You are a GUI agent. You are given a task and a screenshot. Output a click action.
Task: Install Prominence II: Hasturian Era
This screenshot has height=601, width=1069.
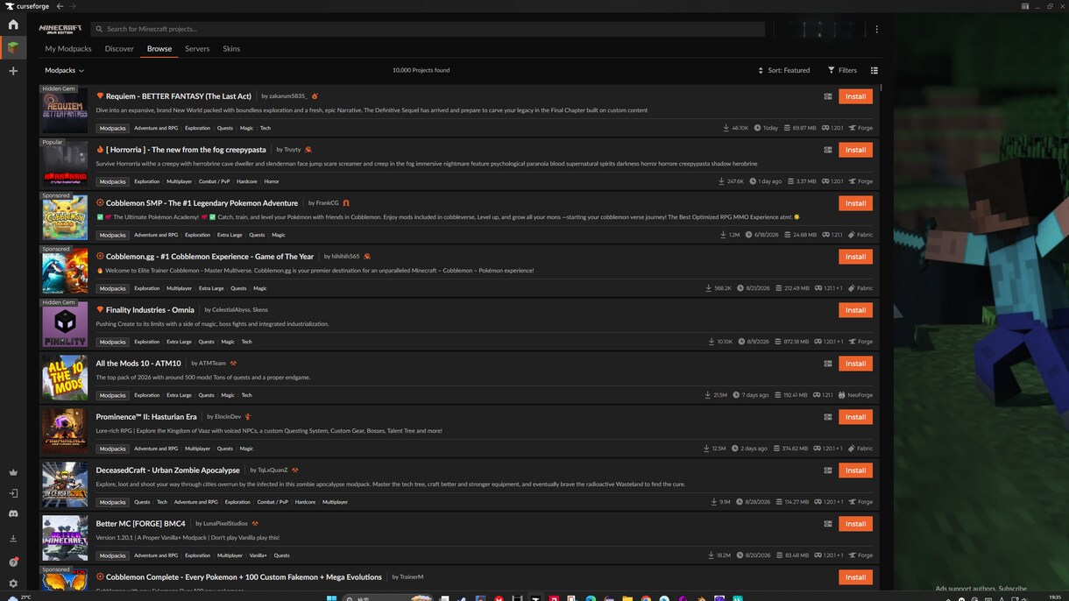(855, 417)
